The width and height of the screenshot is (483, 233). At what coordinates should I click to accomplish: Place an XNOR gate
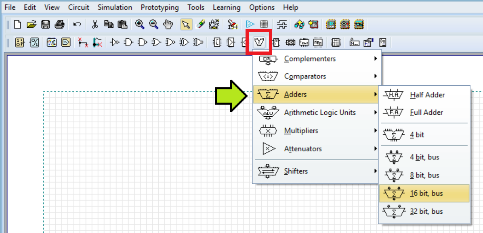click(x=198, y=42)
